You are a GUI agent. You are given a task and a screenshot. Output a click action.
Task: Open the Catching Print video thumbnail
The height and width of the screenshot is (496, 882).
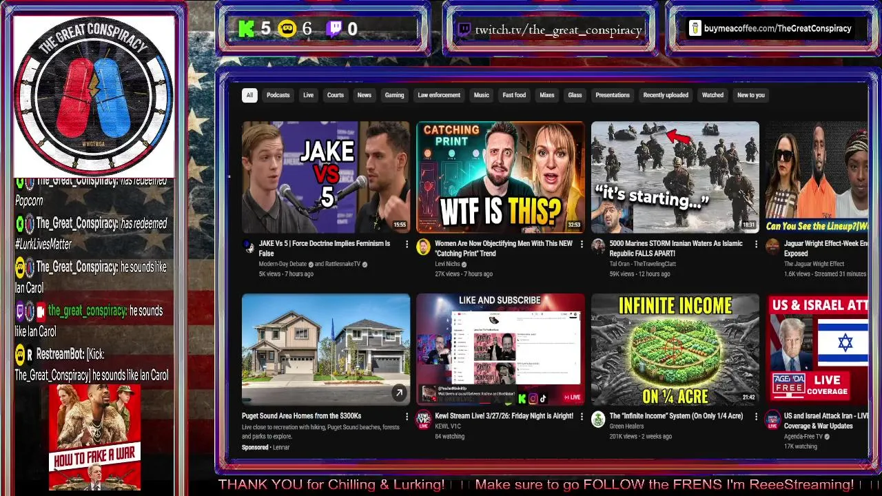point(500,177)
